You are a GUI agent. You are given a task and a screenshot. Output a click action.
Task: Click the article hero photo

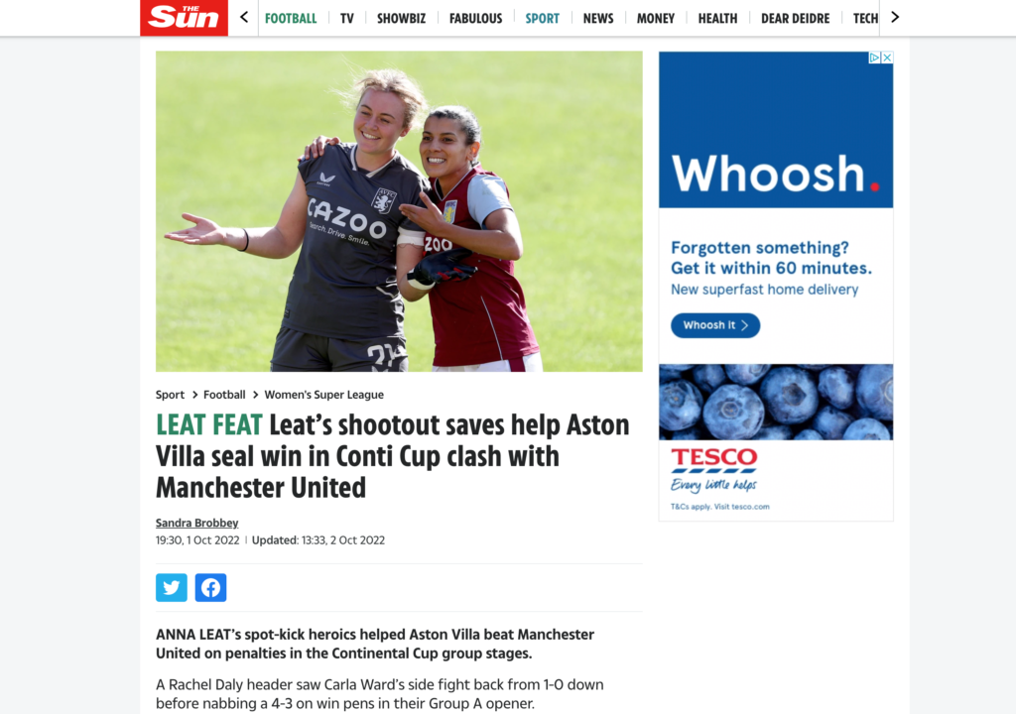(399, 211)
